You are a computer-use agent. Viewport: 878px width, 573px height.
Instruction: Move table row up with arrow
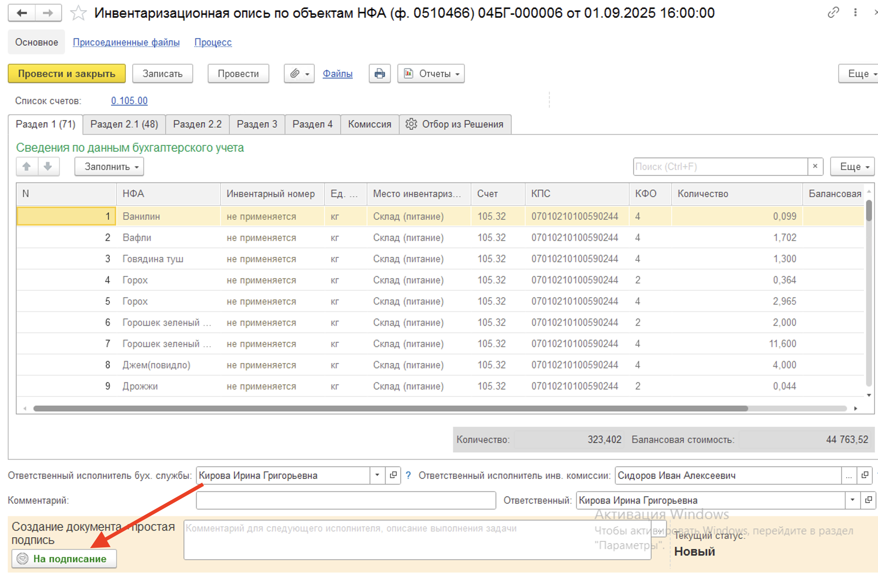click(27, 167)
